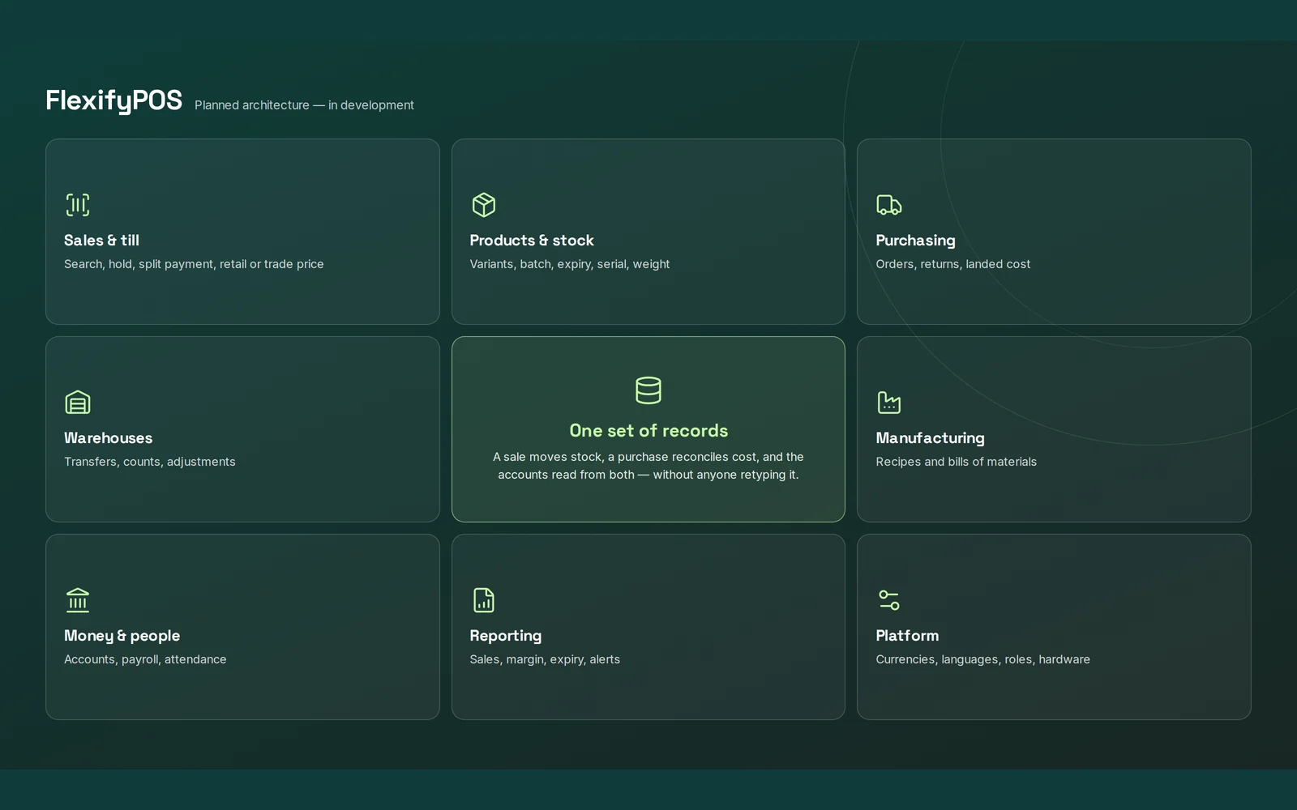Click the warehouse icon in Warehouses card

point(78,403)
